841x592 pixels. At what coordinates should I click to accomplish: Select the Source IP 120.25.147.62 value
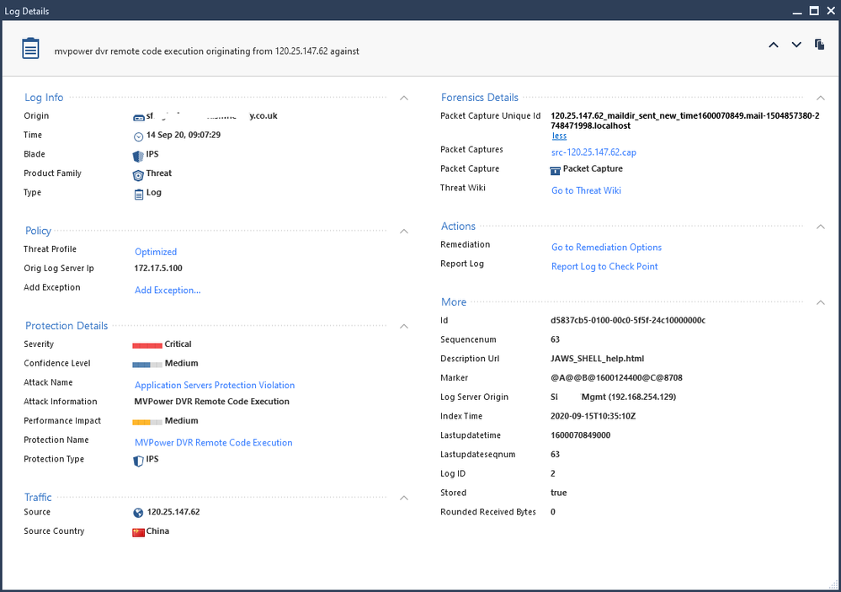click(x=173, y=512)
